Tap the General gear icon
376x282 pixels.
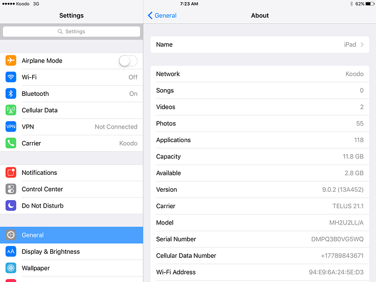coord(11,235)
